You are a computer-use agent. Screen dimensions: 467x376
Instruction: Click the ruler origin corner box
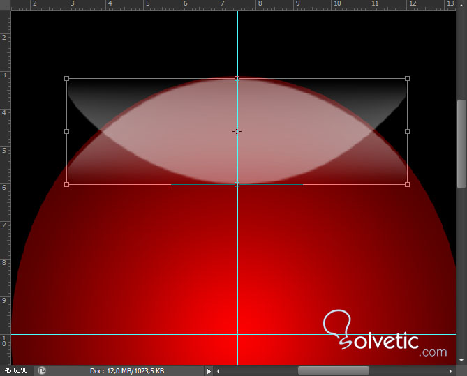coord(5,5)
